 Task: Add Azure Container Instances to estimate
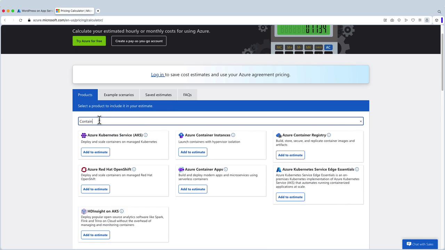[193, 152]
